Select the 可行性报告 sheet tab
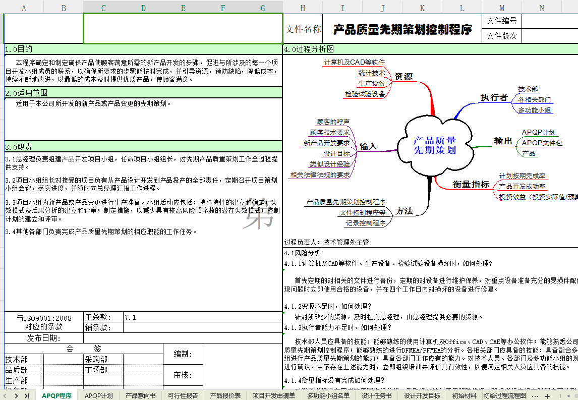 click(183, 396)
